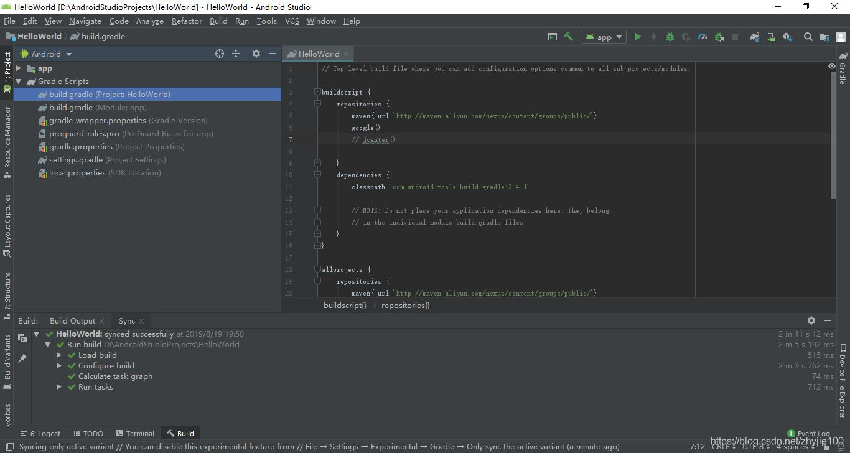Open the Terminal tool window
850x453 pixels.
pyautogui.click(x=134, y=434)
